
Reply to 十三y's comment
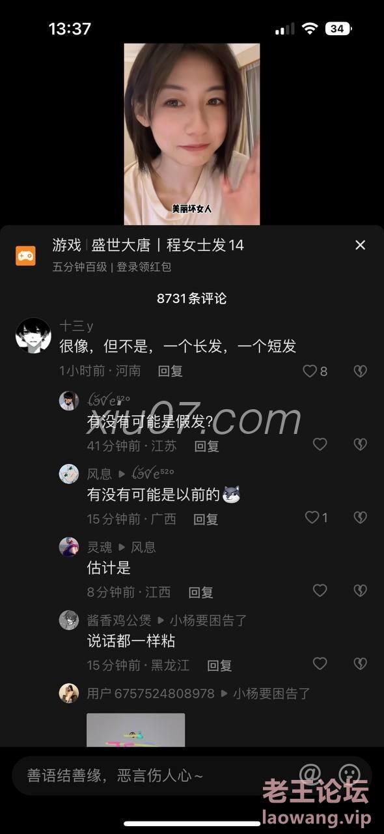[x=170, y=371]
